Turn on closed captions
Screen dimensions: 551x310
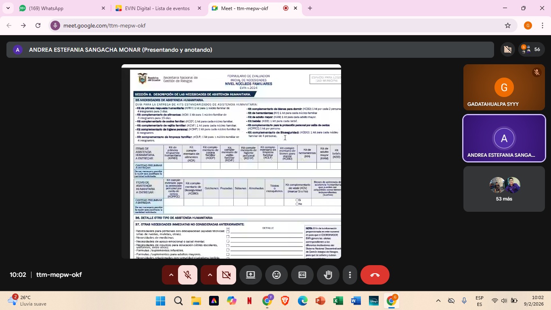(x=302, y=275)
